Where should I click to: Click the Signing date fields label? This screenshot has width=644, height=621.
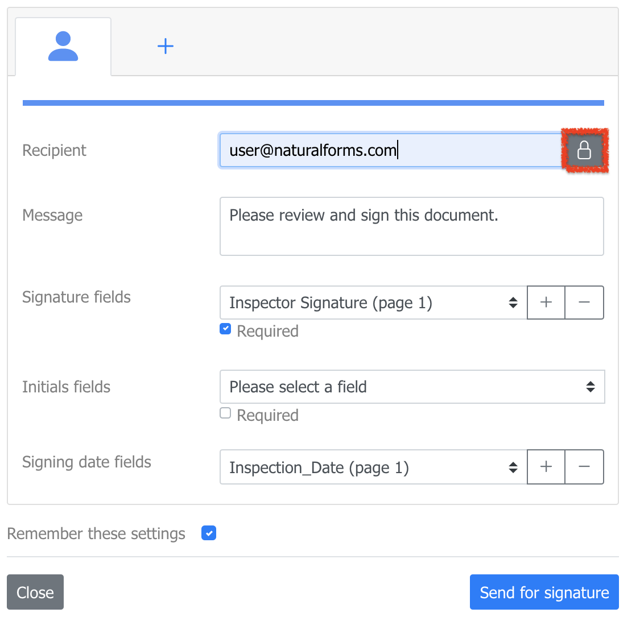point(86,462)
